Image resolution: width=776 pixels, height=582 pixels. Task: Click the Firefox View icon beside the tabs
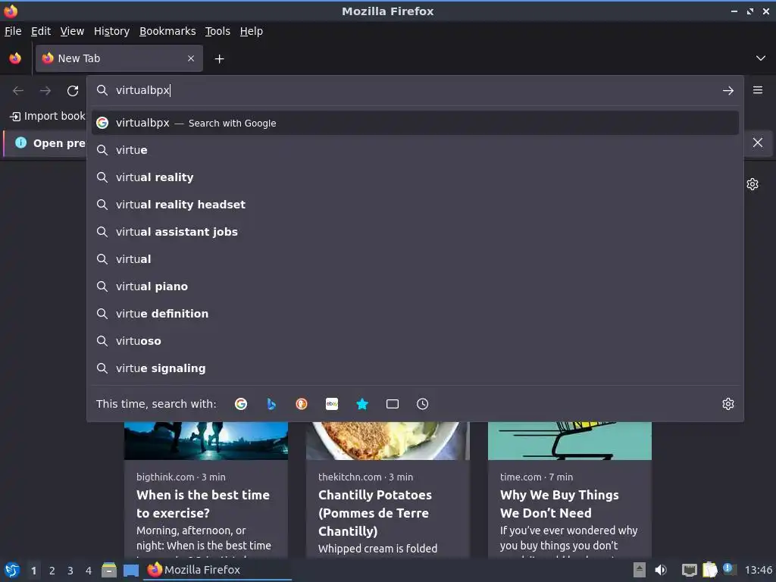pyautogui.click(x=15, y=58)
